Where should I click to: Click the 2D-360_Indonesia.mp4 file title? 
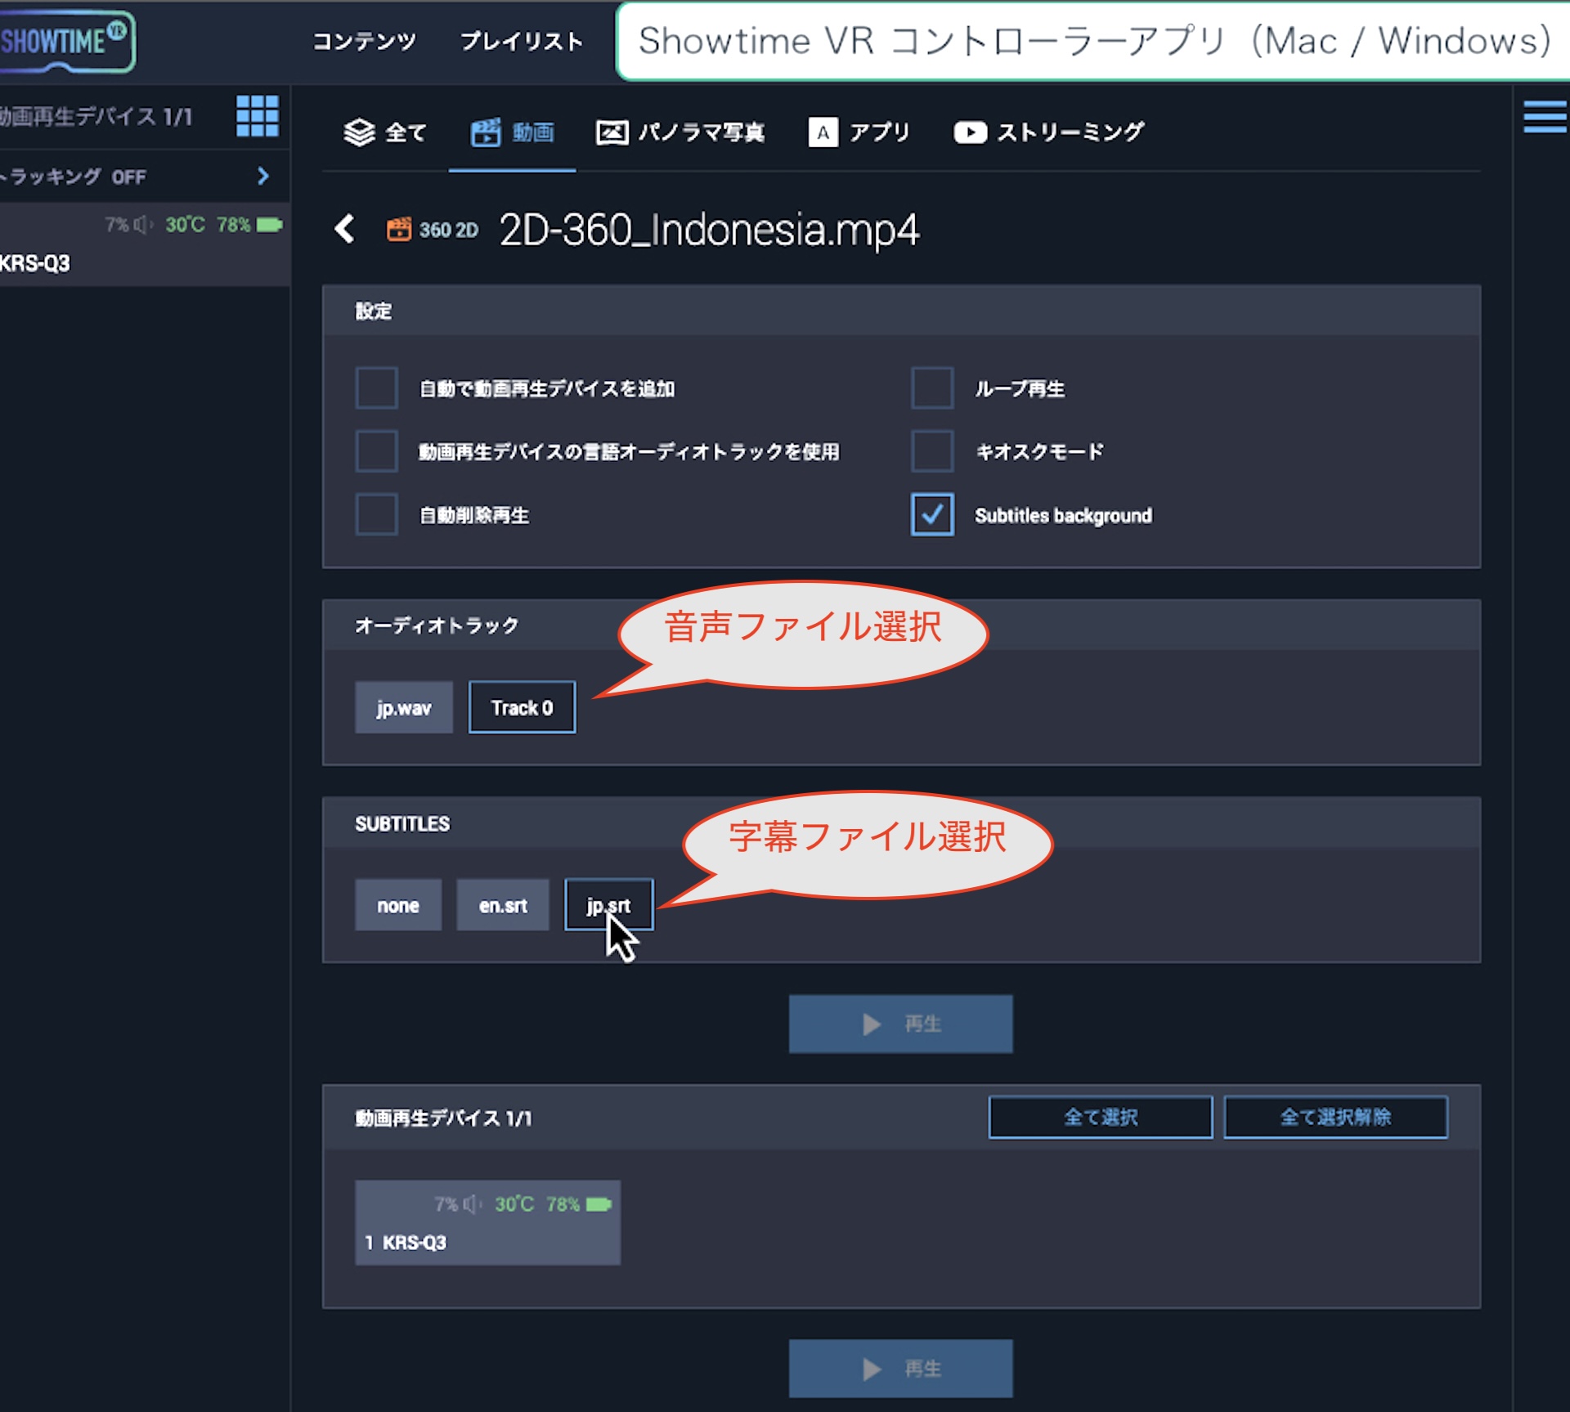(709, 230)
